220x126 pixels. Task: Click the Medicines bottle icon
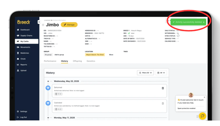click(x=18, y=53)
